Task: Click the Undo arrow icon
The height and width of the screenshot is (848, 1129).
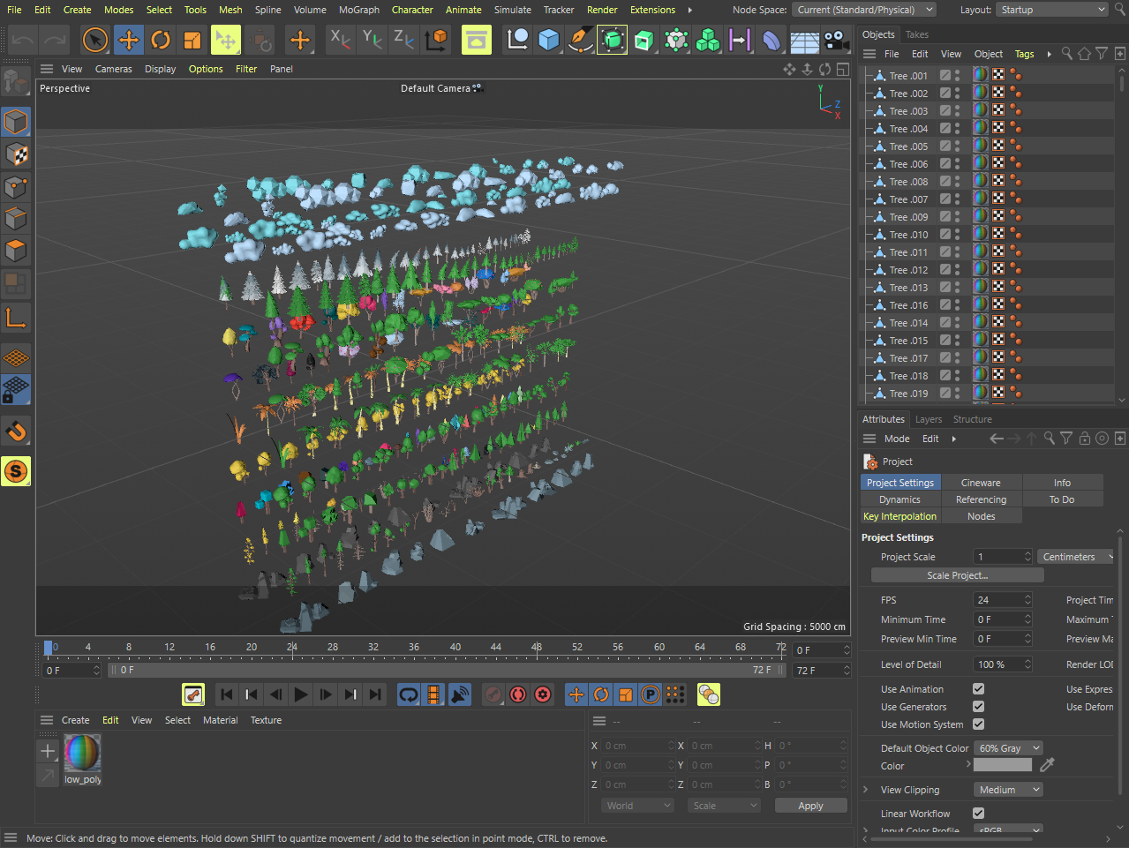Action: pyautogui.click(x=23, y=40)
